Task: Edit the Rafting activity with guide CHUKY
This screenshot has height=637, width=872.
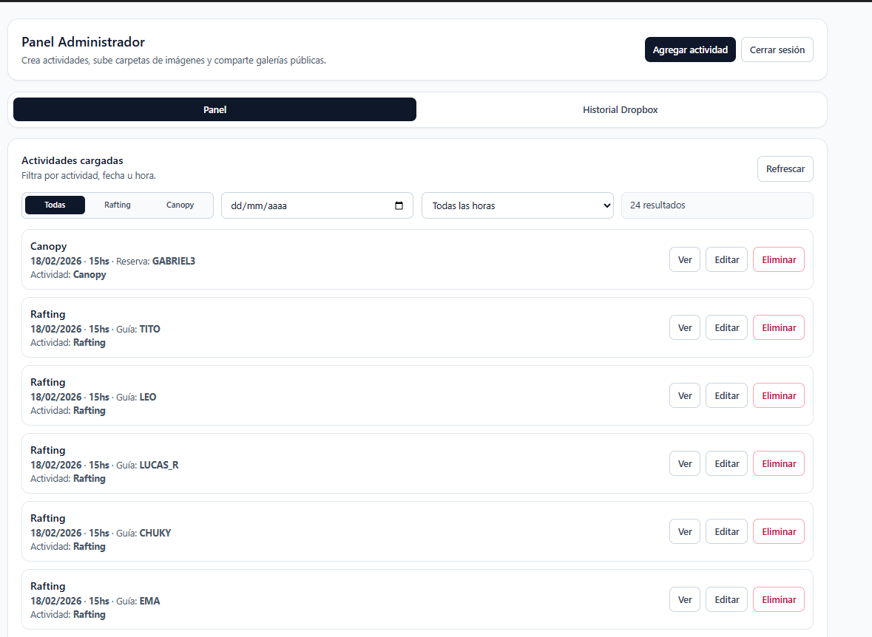Action: tap(727, 531)
